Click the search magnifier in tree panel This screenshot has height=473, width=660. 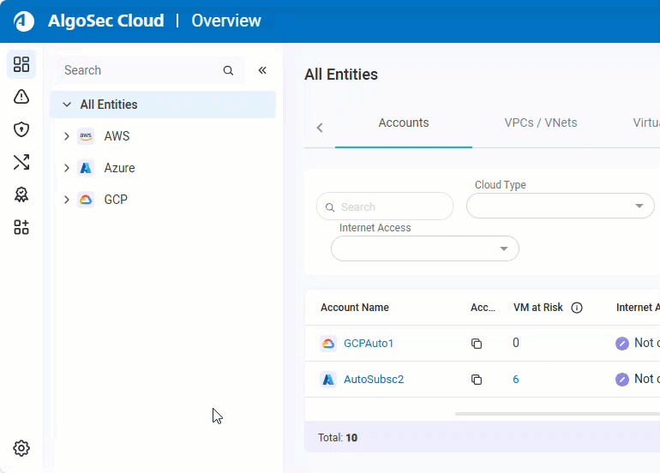(228, 70)
